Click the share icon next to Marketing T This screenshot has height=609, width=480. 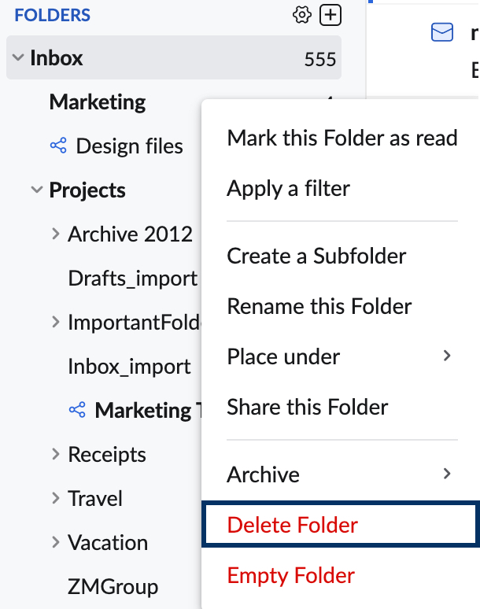coord(76,410)
